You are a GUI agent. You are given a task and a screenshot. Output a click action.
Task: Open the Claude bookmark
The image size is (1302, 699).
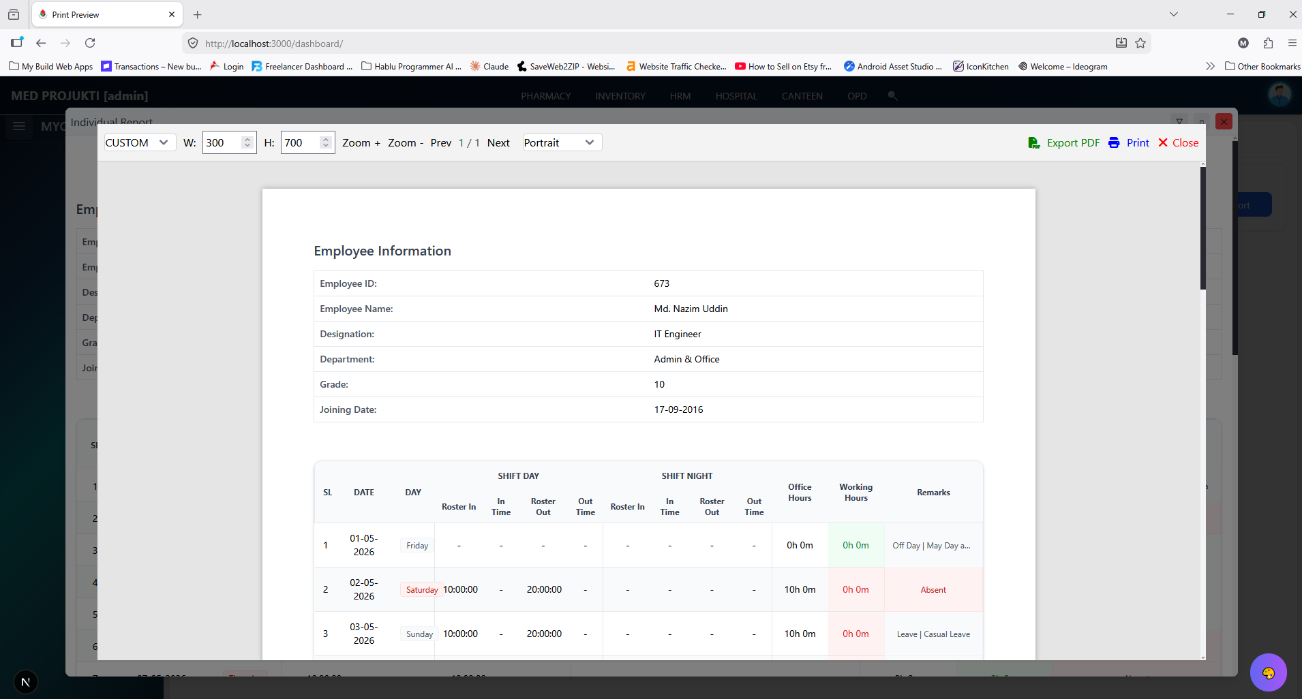pyautogui.click(x=489, y=66)
